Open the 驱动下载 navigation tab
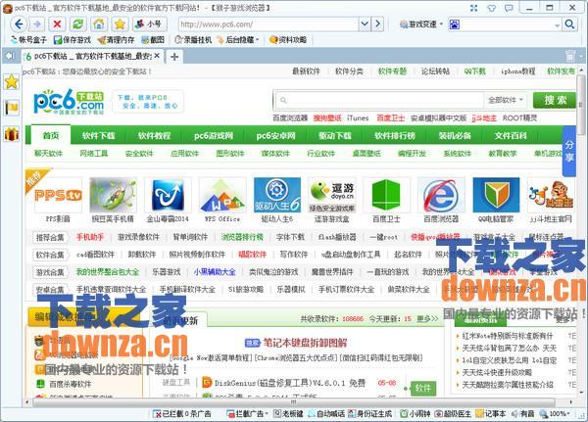Image resolution: width=588 pixels, height=422 pixels. coord(335,135)
